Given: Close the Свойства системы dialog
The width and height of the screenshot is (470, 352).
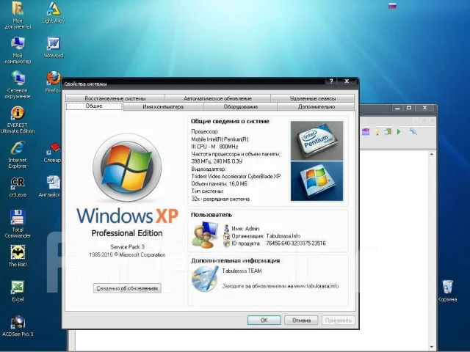Looking at the screenshot, I should [347, 81].
